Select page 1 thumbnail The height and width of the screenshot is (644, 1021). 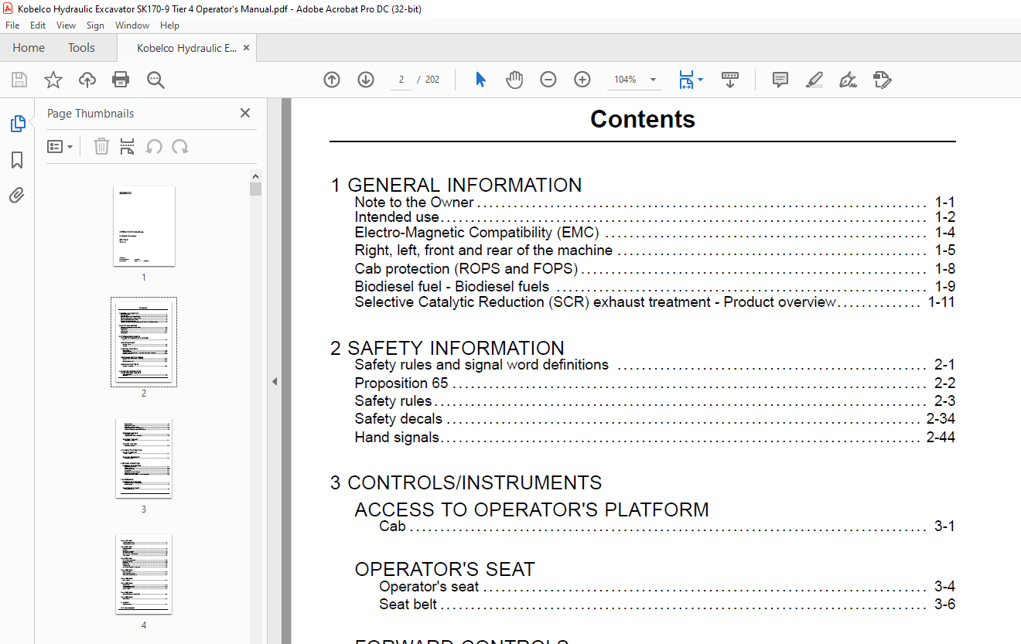(144, 226)
